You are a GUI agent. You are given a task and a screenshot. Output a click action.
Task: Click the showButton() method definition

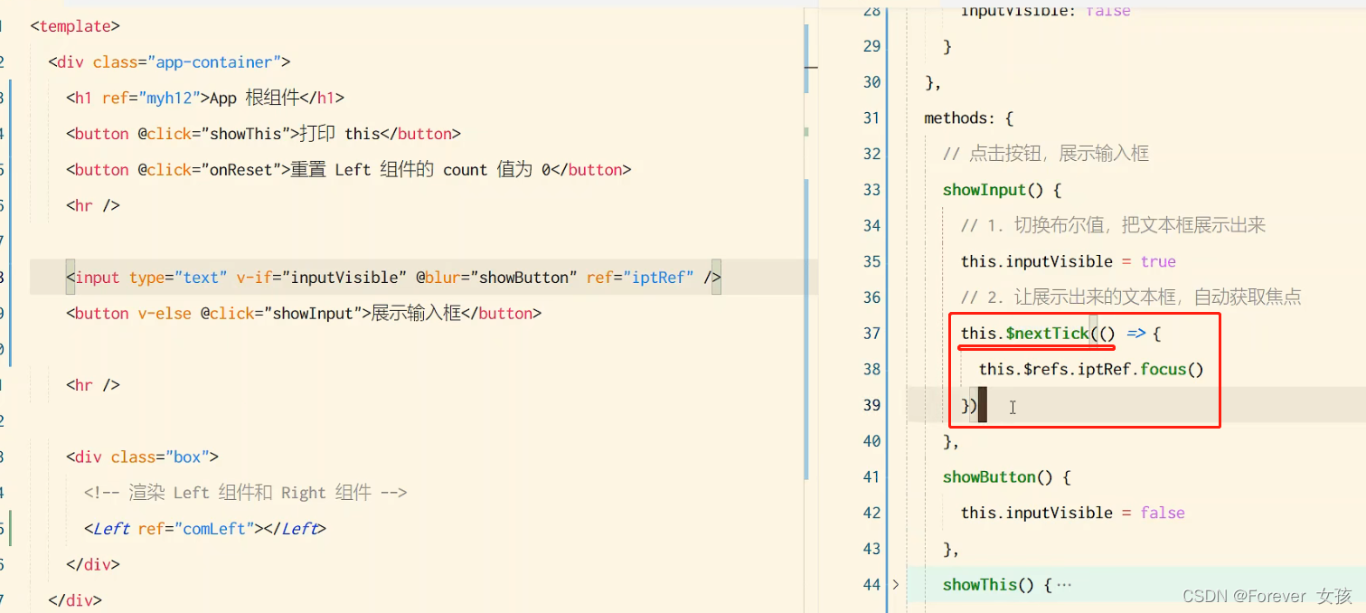click(x=989, y=476)
